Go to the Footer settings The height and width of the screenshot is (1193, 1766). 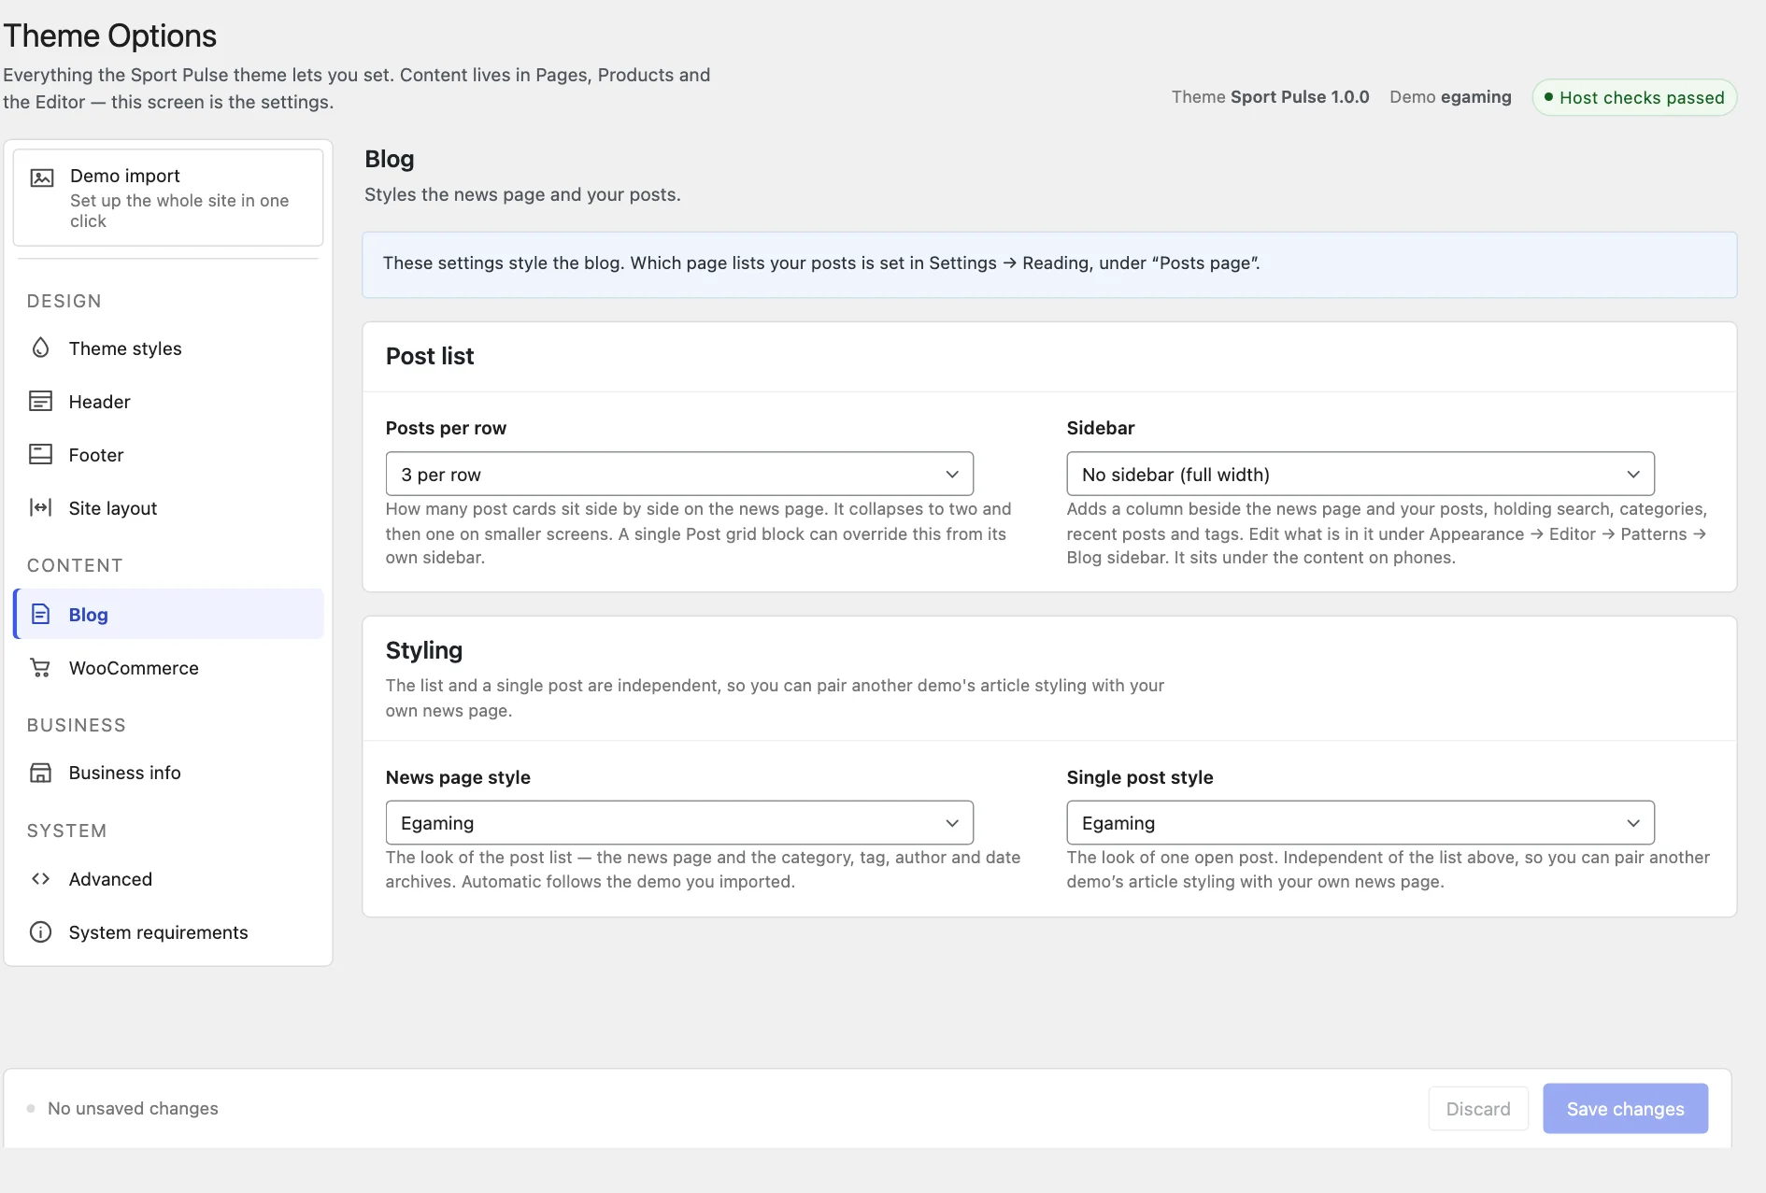click(x=168, y=454)
